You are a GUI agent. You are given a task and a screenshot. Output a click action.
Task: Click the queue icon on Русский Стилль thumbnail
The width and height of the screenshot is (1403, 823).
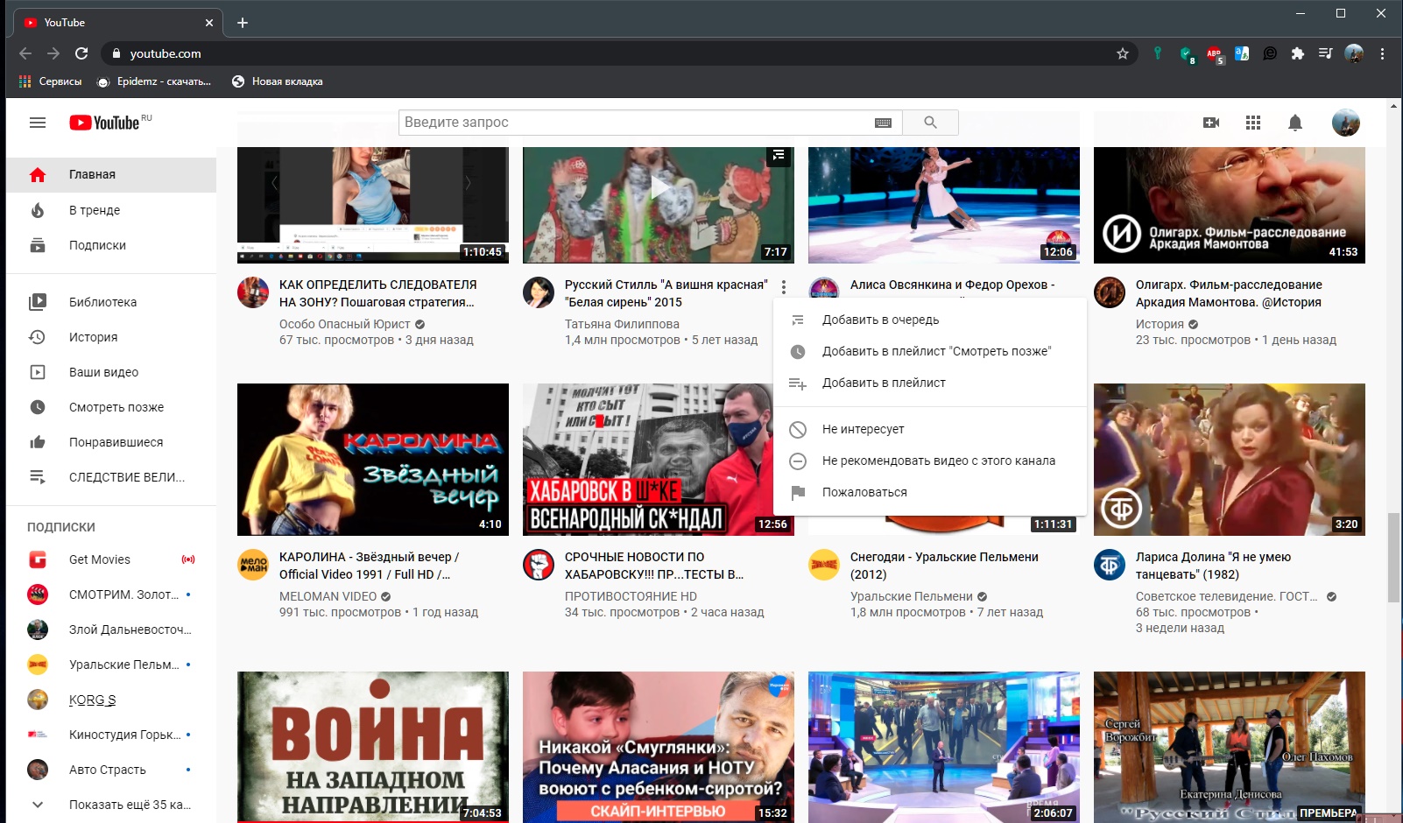pyautogui.click(x=779, y=156)
